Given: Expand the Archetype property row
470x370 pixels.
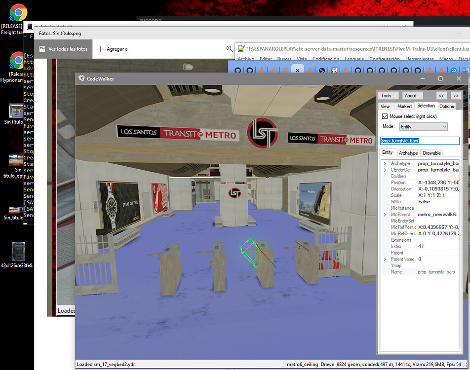Looking at the screenshot, I should (x=385, y=163).
